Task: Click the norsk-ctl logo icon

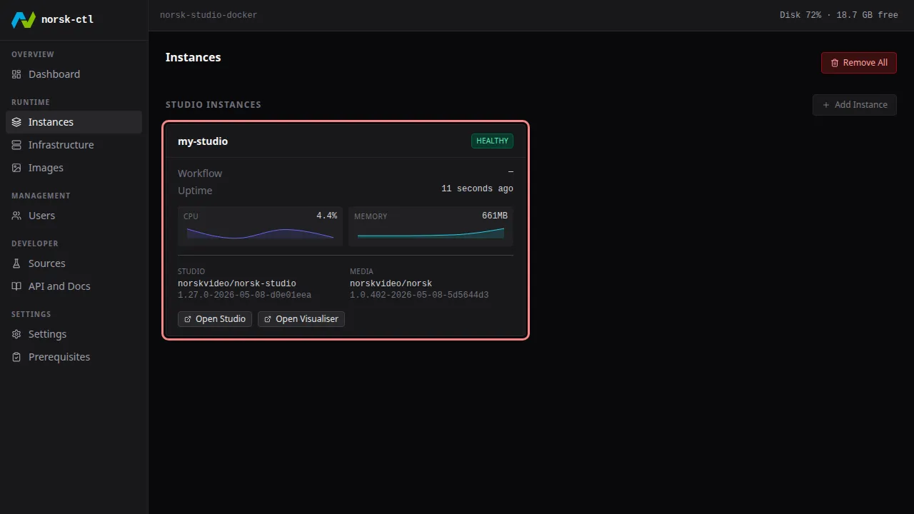Action: point(24,19)
